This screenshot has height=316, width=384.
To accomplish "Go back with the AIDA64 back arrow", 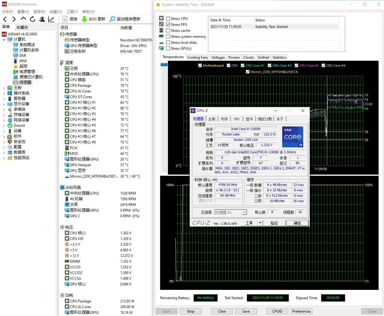I will point(5,19).
